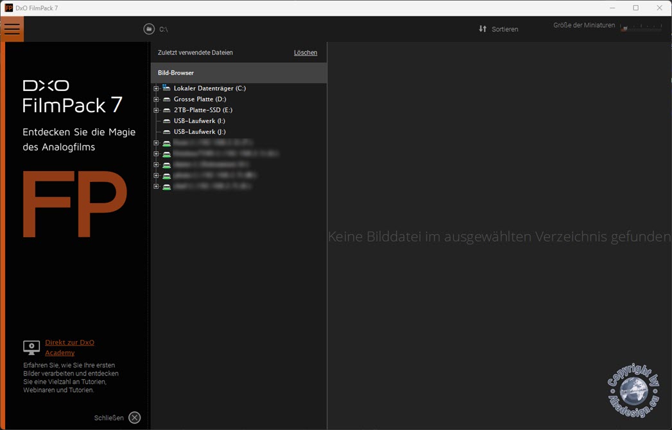Click the FP app icon in title bar

click(8, 8)
